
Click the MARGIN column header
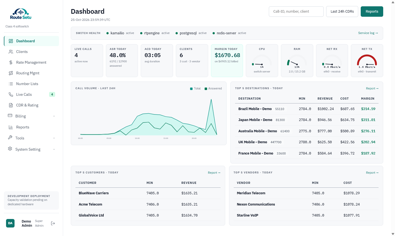tap(368, 99)
